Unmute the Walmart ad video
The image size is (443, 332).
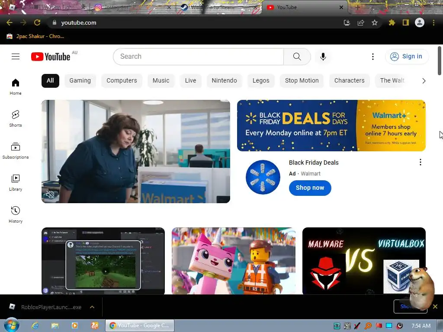coord(50,194)
